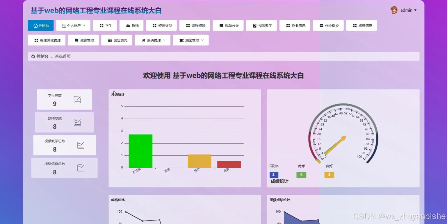447x224 pixels.
Task: Click the briefcase icon on 教师 button
Action: coord(128,26)
